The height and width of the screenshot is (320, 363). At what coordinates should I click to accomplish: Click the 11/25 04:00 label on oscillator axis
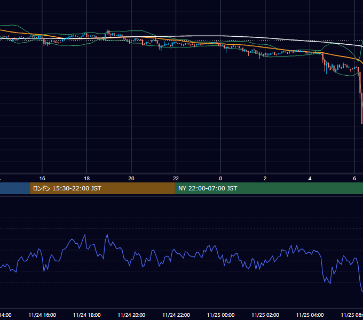[x=310, y=315]
